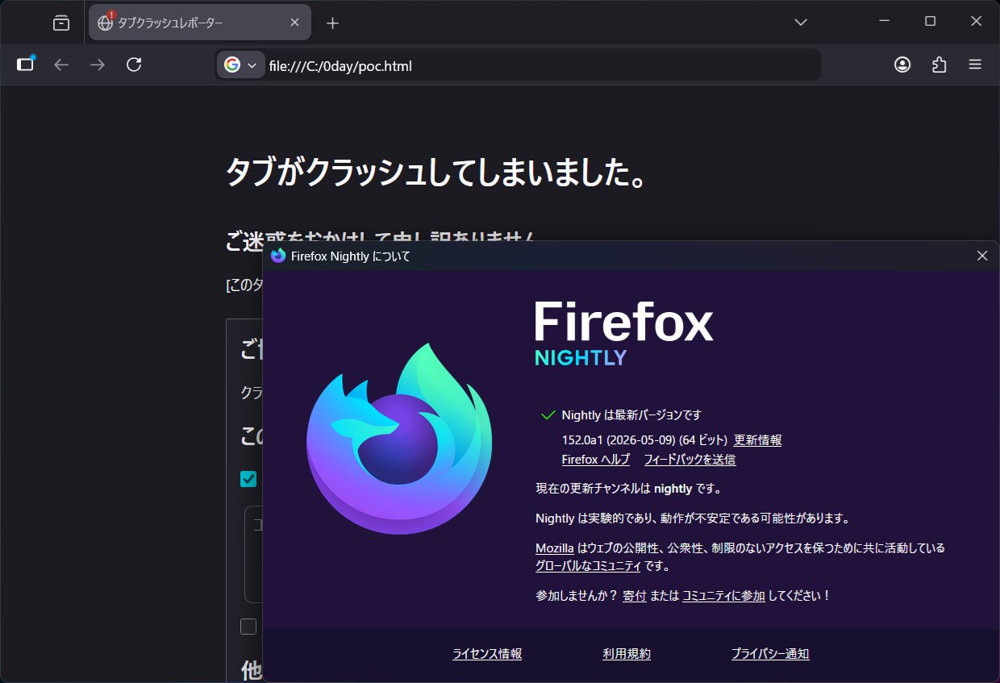Go back with the back arrow
1000x683 pixels.
(61, 65)
